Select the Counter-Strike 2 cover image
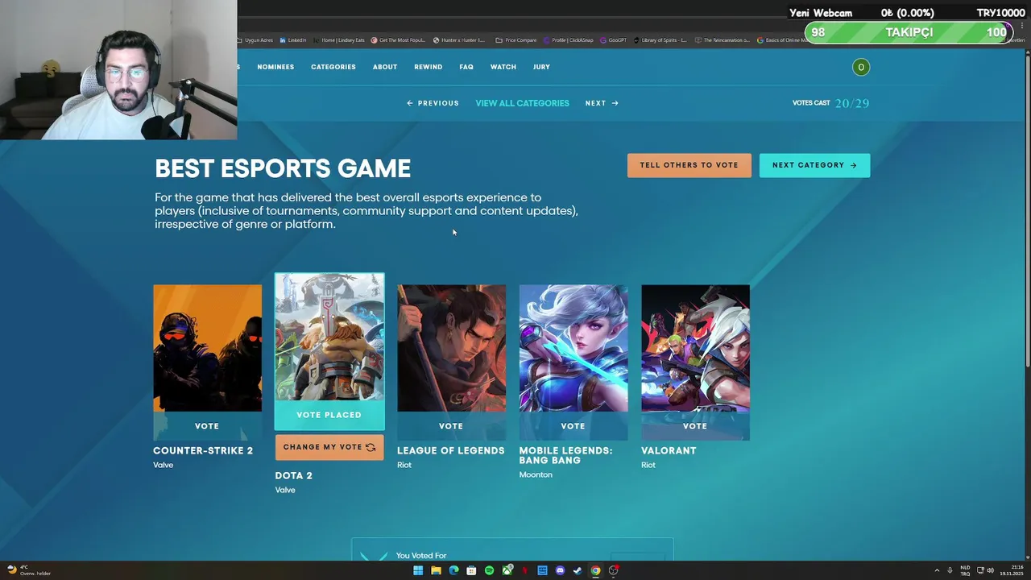1031x580 pixels. (207, 348)
